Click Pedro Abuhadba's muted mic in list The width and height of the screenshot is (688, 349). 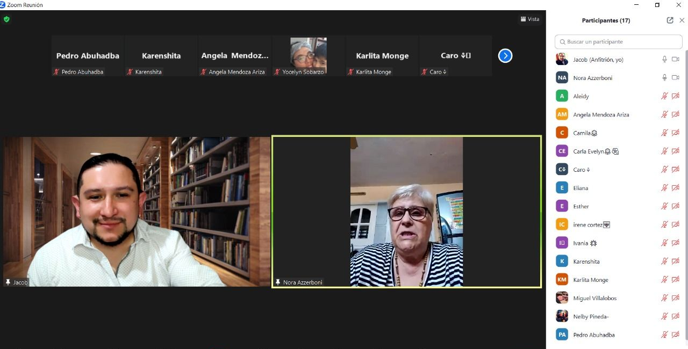(664, 335)
